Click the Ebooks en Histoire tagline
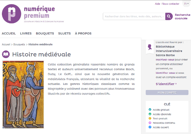Screen dimensions: 191x134 [44, 21]
